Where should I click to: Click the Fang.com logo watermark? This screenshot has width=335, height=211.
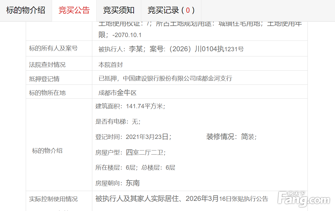pos(303,199)
